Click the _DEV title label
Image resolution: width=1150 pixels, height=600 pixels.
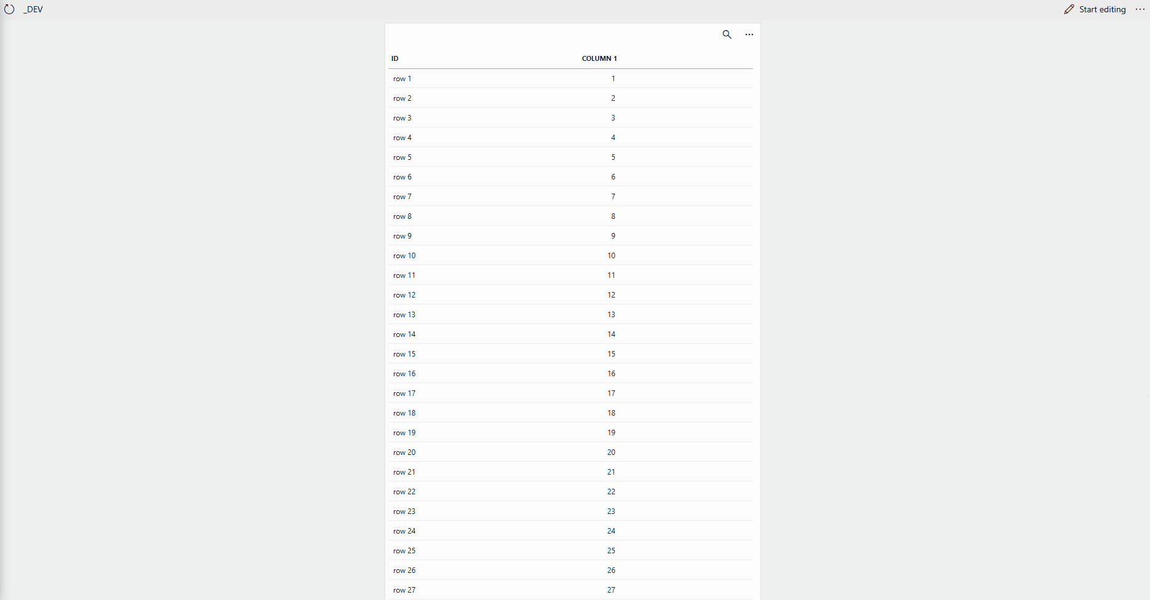[x=33, y=9]
